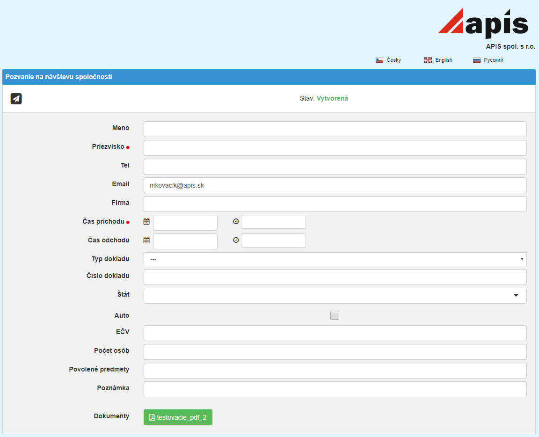Click the Czech flag icon
539x437 pixels.
tap(379, 60)
